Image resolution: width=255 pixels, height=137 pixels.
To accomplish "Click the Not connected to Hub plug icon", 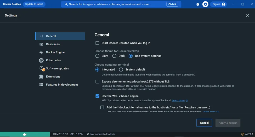I will pyautogui.click(x=88, y=134).
